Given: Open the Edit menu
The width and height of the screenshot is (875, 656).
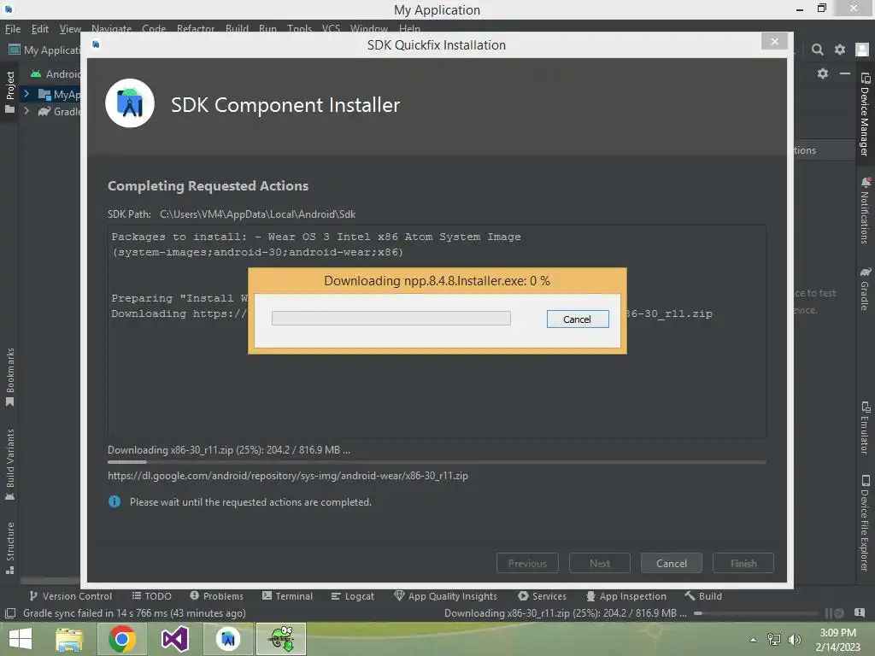Looking at the screenshot, I should point(39,29).
